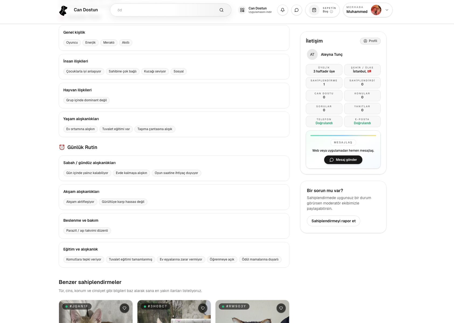
Task: Click Kucağı seviyor tag
Action: (x=155, y=71)
